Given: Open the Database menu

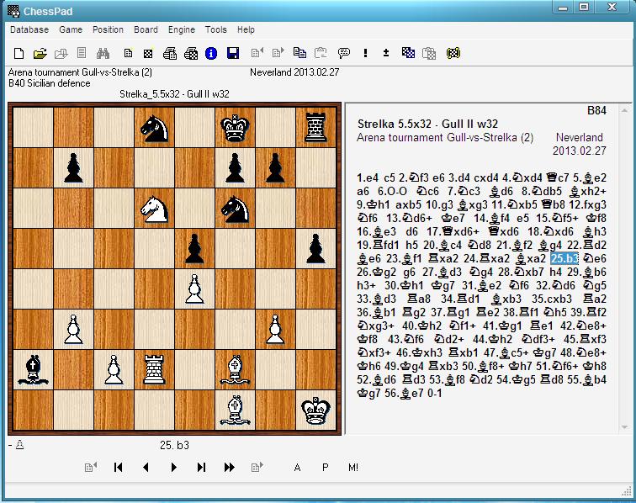Looking at the screenshot, I should point(29,29).
